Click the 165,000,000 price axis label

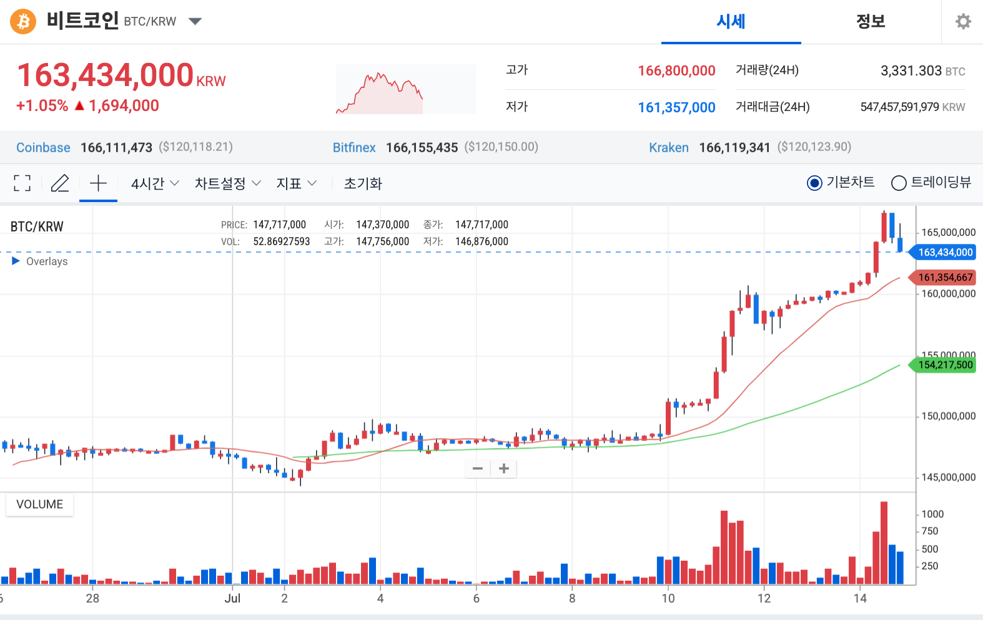coord(948,232)
